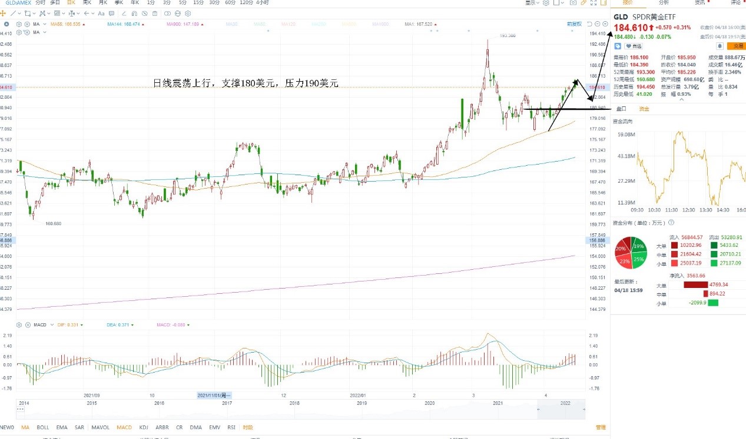The width and height of the screenshot is (746, 439).
Task: Open 显示 display dropdown
Action: tap(532, 3)
